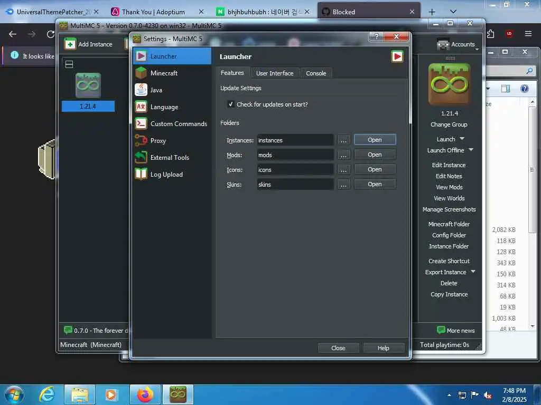Open the Instances folder

point(375,140)
